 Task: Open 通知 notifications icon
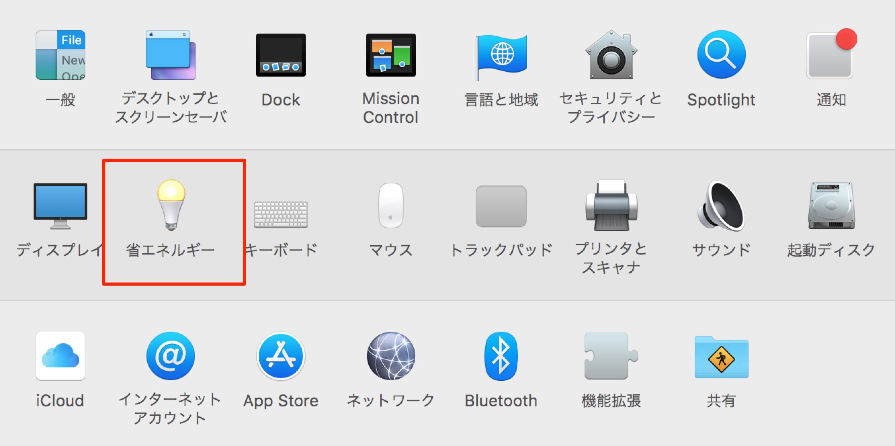(x=832, y=54)
